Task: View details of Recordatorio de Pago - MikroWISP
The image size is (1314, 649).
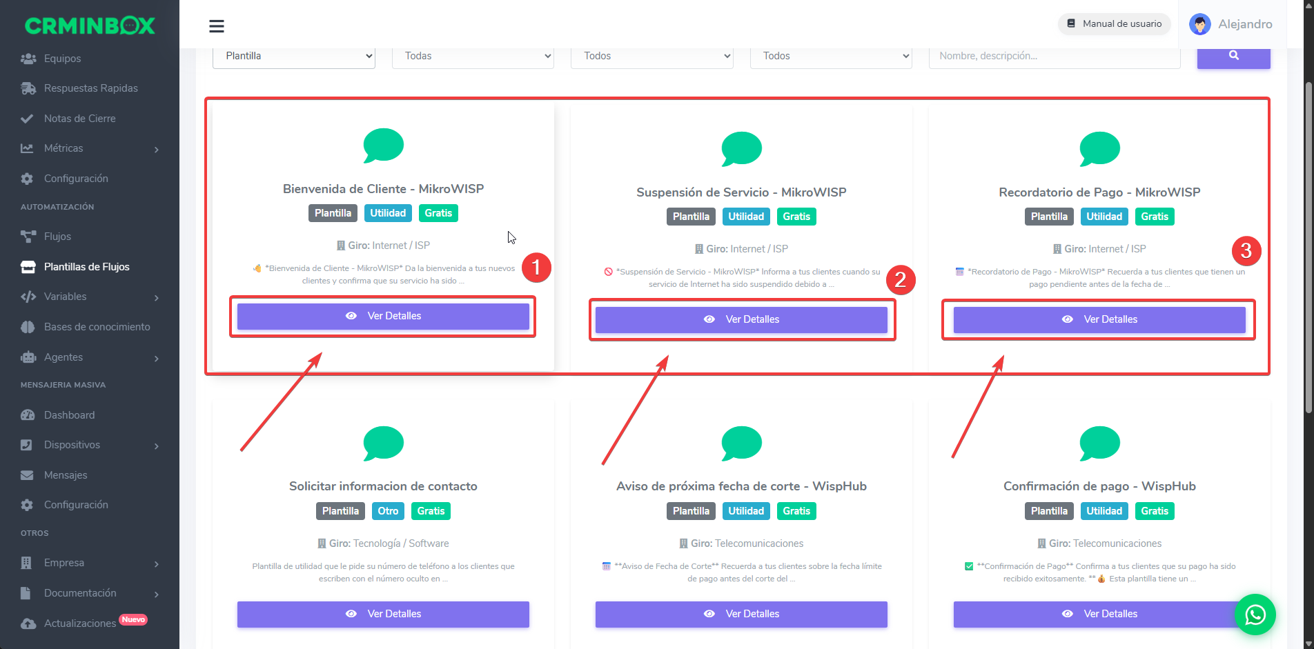Action: tap(1099, 319)
